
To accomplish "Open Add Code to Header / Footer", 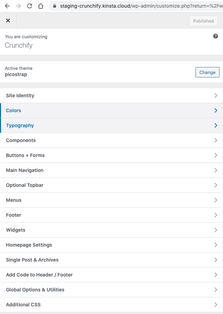I will [x=111, y=275].
